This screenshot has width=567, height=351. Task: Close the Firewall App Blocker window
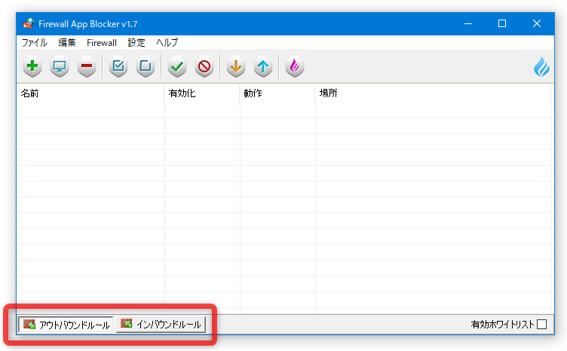[537, 23]
